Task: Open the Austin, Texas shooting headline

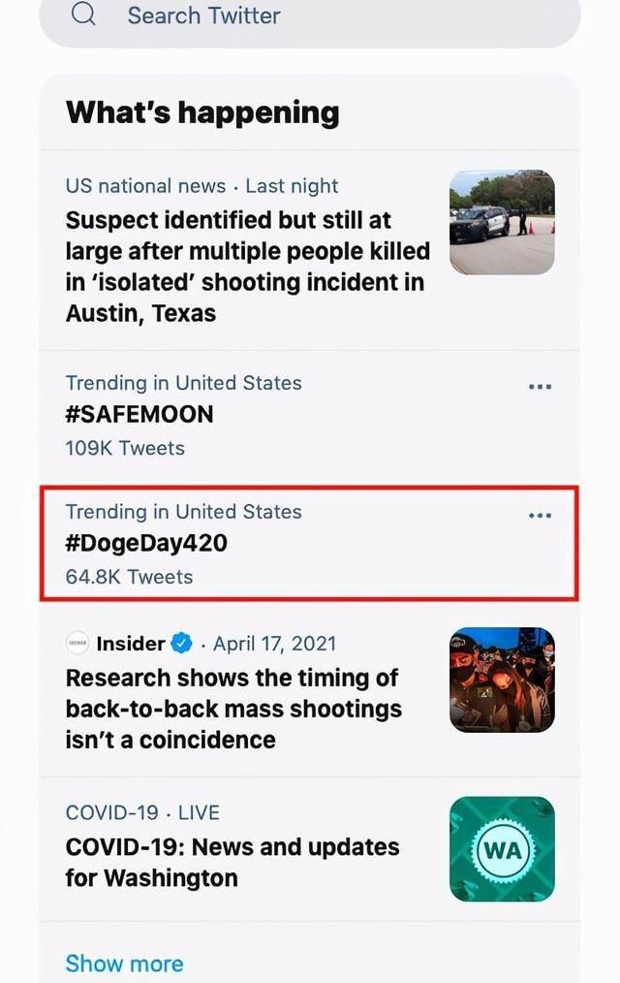Action: point(247,267)
